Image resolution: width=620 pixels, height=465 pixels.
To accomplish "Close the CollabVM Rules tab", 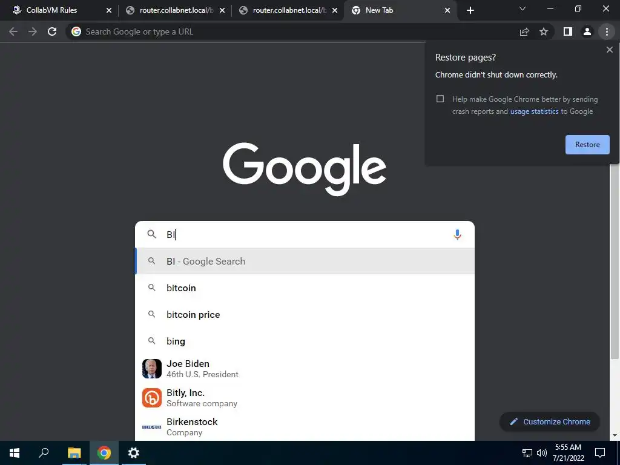I will [109, 10].
